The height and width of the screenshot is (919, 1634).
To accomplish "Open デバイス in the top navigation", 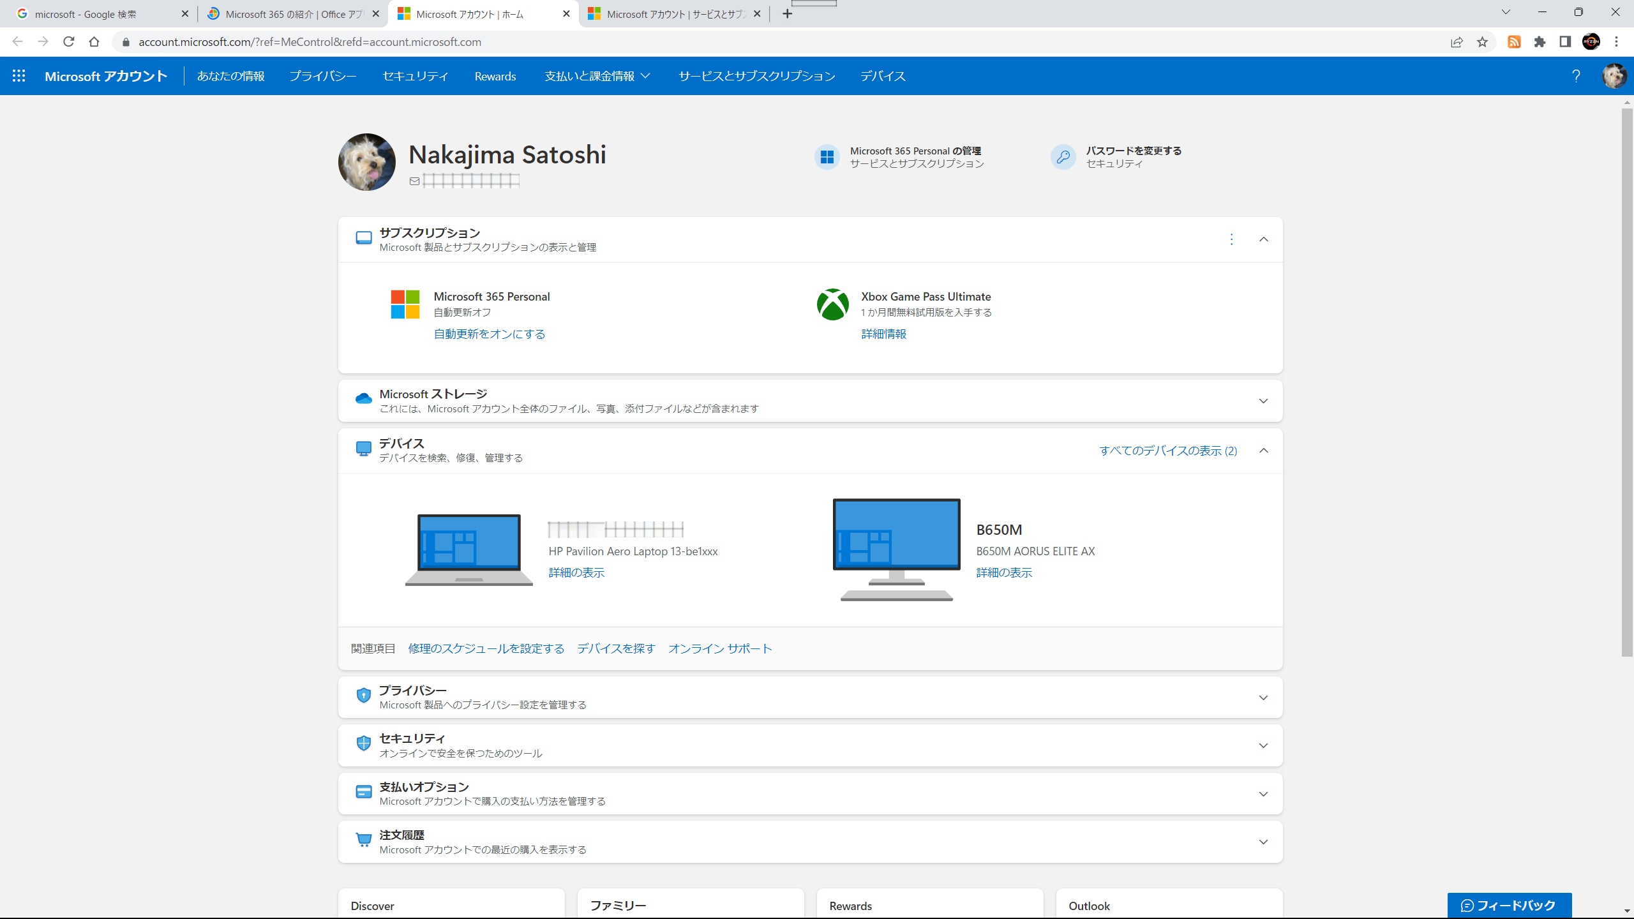I will coord(883,76).
